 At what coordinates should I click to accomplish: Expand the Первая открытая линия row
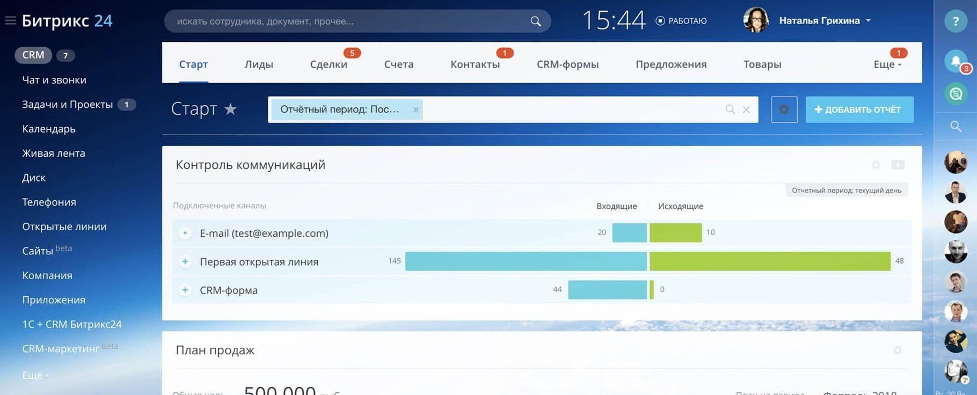(x=185, y=261)
